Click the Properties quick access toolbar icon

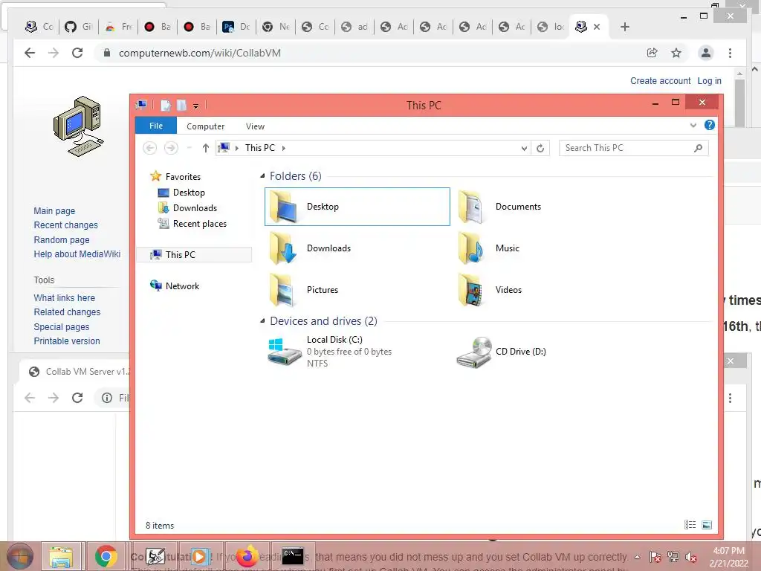pos(166,106)
